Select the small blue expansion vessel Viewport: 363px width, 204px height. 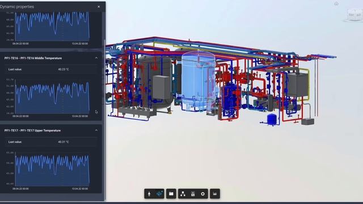pyautogui.click(x=272, y=119)
